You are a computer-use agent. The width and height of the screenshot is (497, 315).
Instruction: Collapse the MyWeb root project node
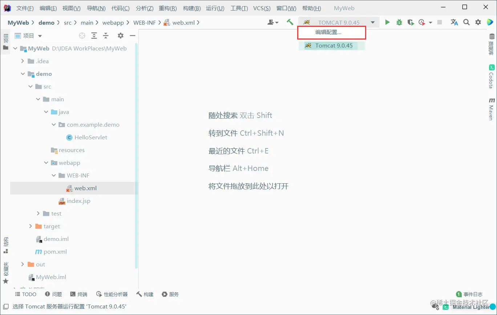(x=15, y=48)
